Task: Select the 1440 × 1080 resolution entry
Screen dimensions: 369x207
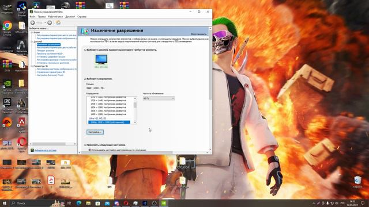Action: [x=108, y=114]
